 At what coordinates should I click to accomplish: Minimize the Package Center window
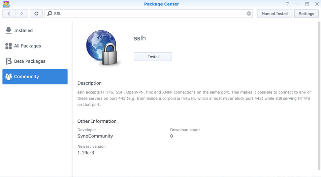297,4
